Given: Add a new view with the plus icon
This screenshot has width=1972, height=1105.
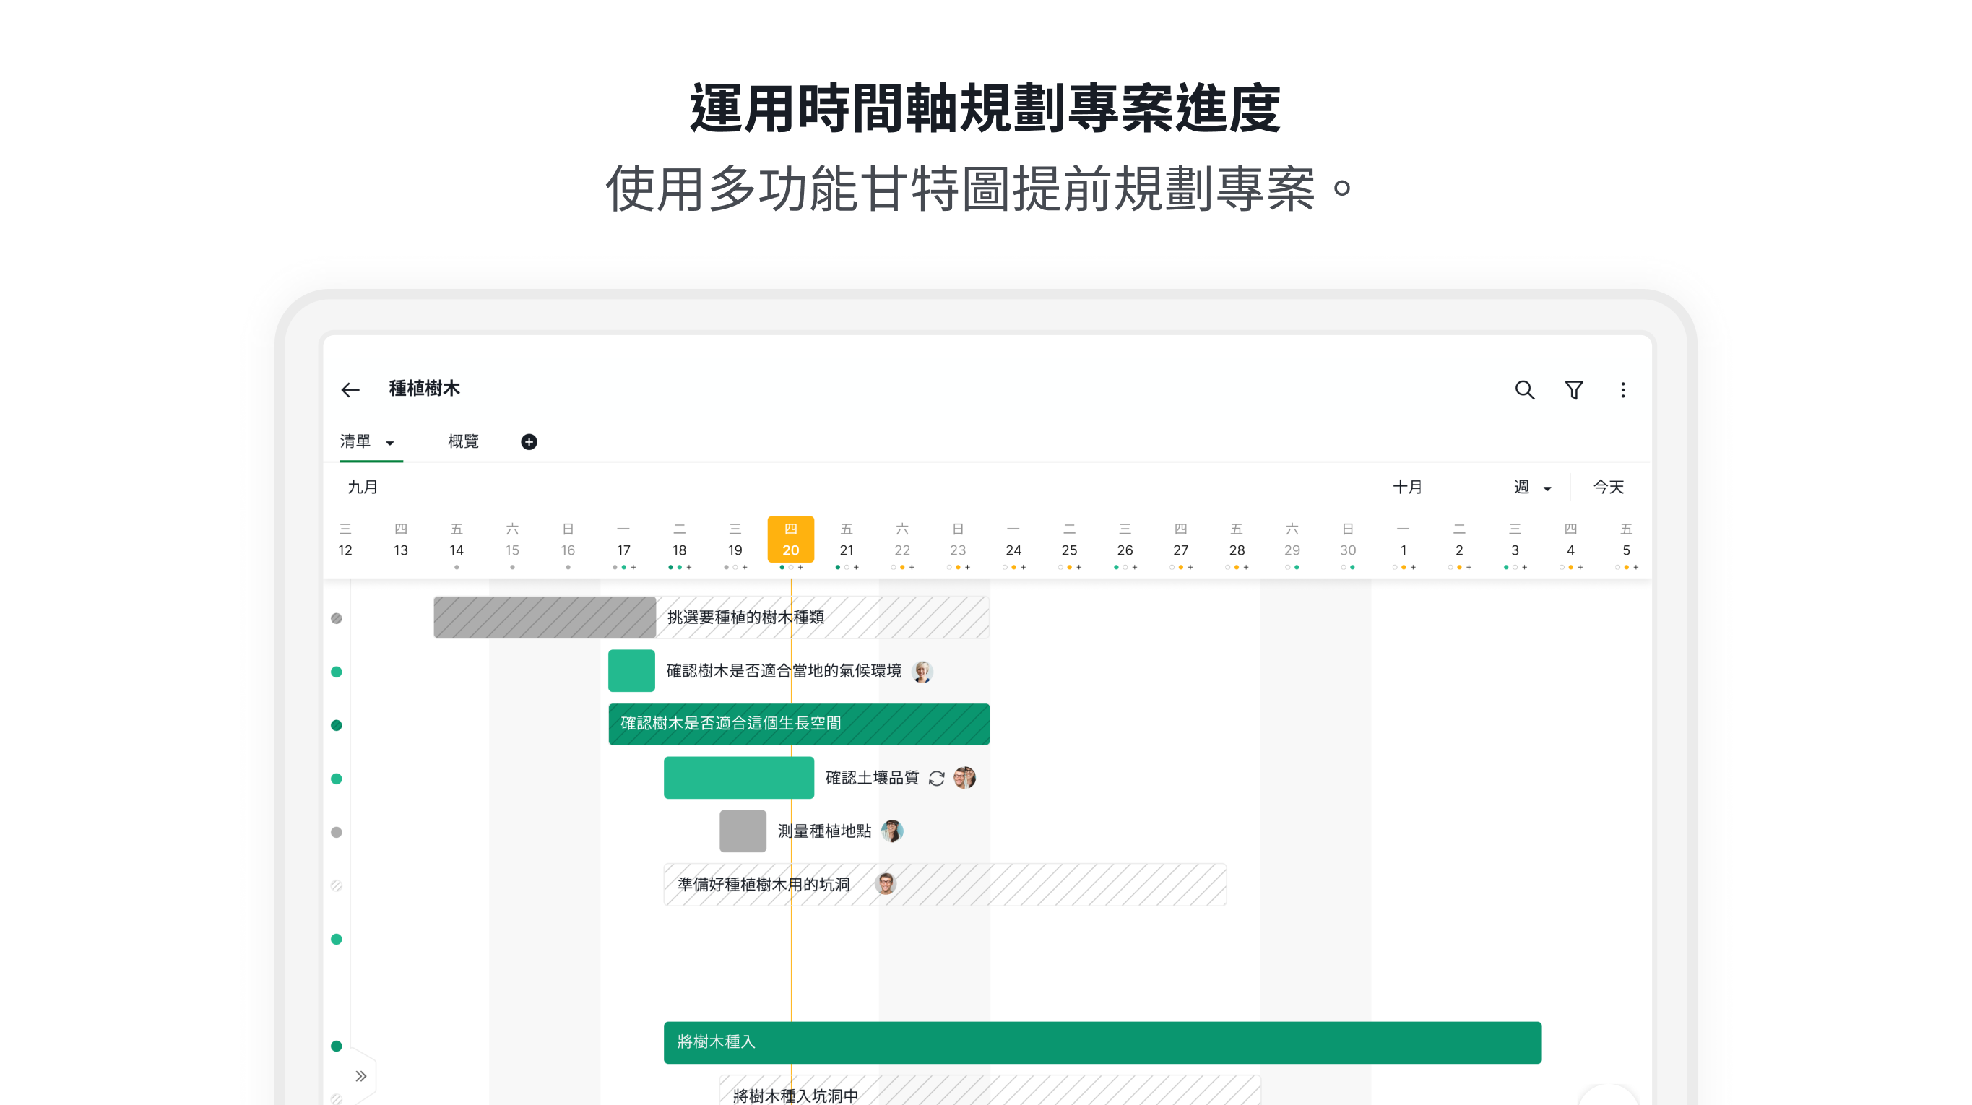Looking at the screenshot, I should pos(528,441).
